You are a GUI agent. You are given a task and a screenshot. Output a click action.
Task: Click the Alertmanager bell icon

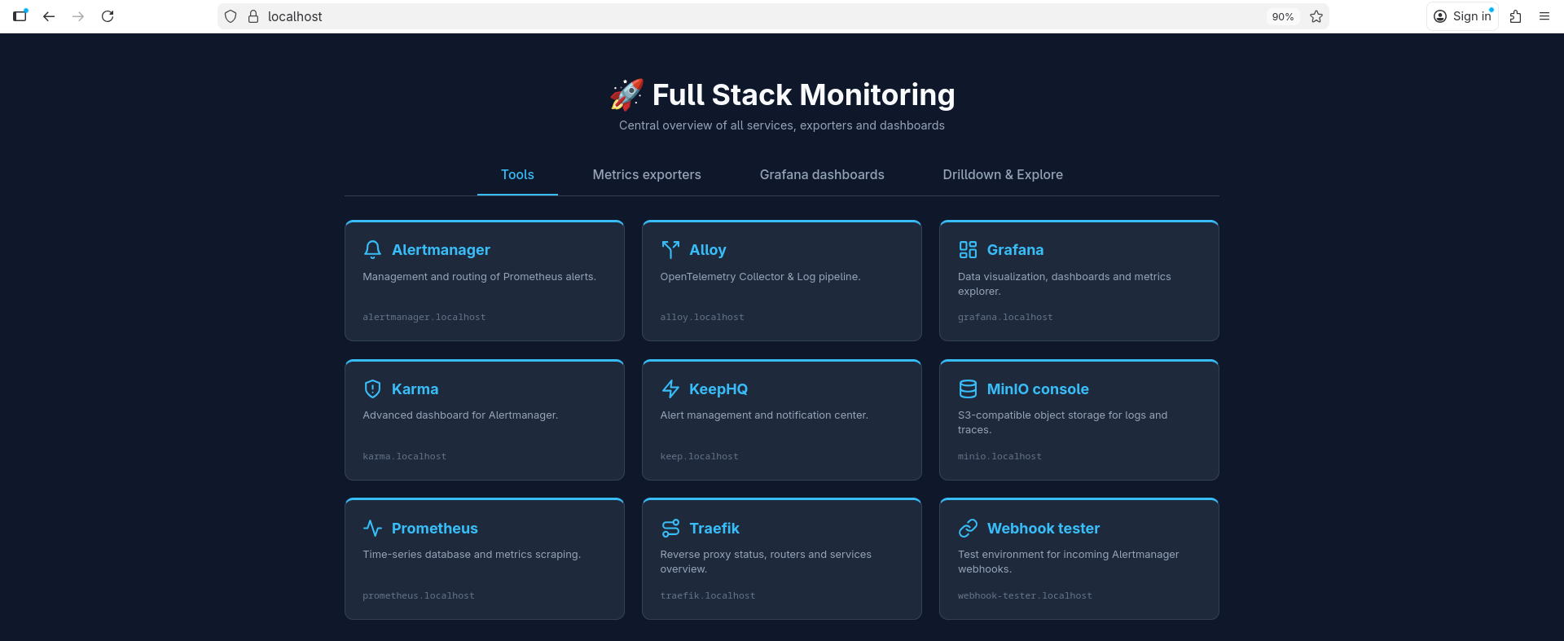372,250
